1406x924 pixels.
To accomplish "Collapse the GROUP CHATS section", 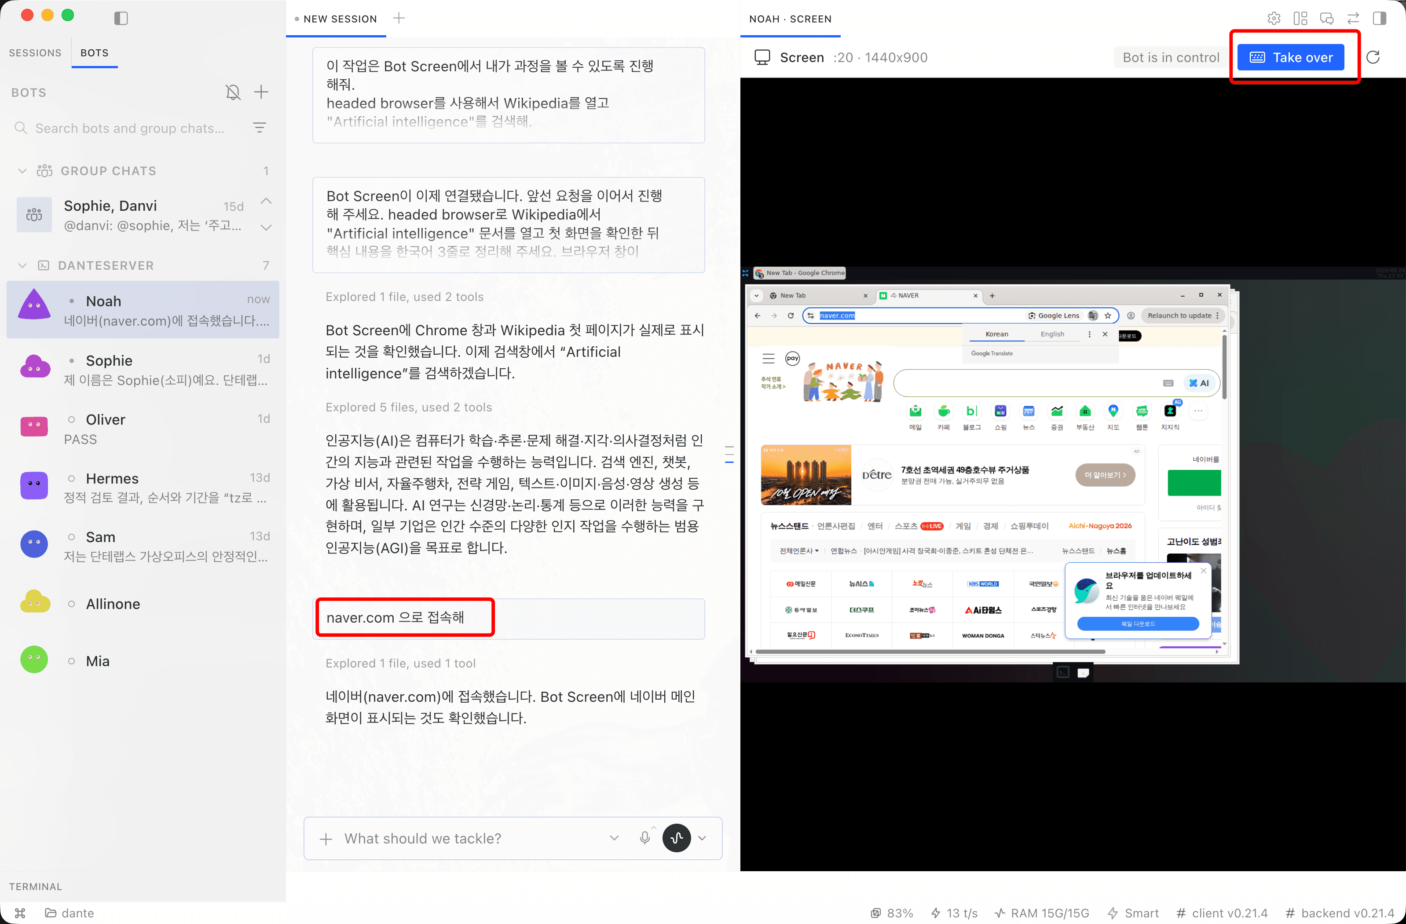I will (22, 171).
